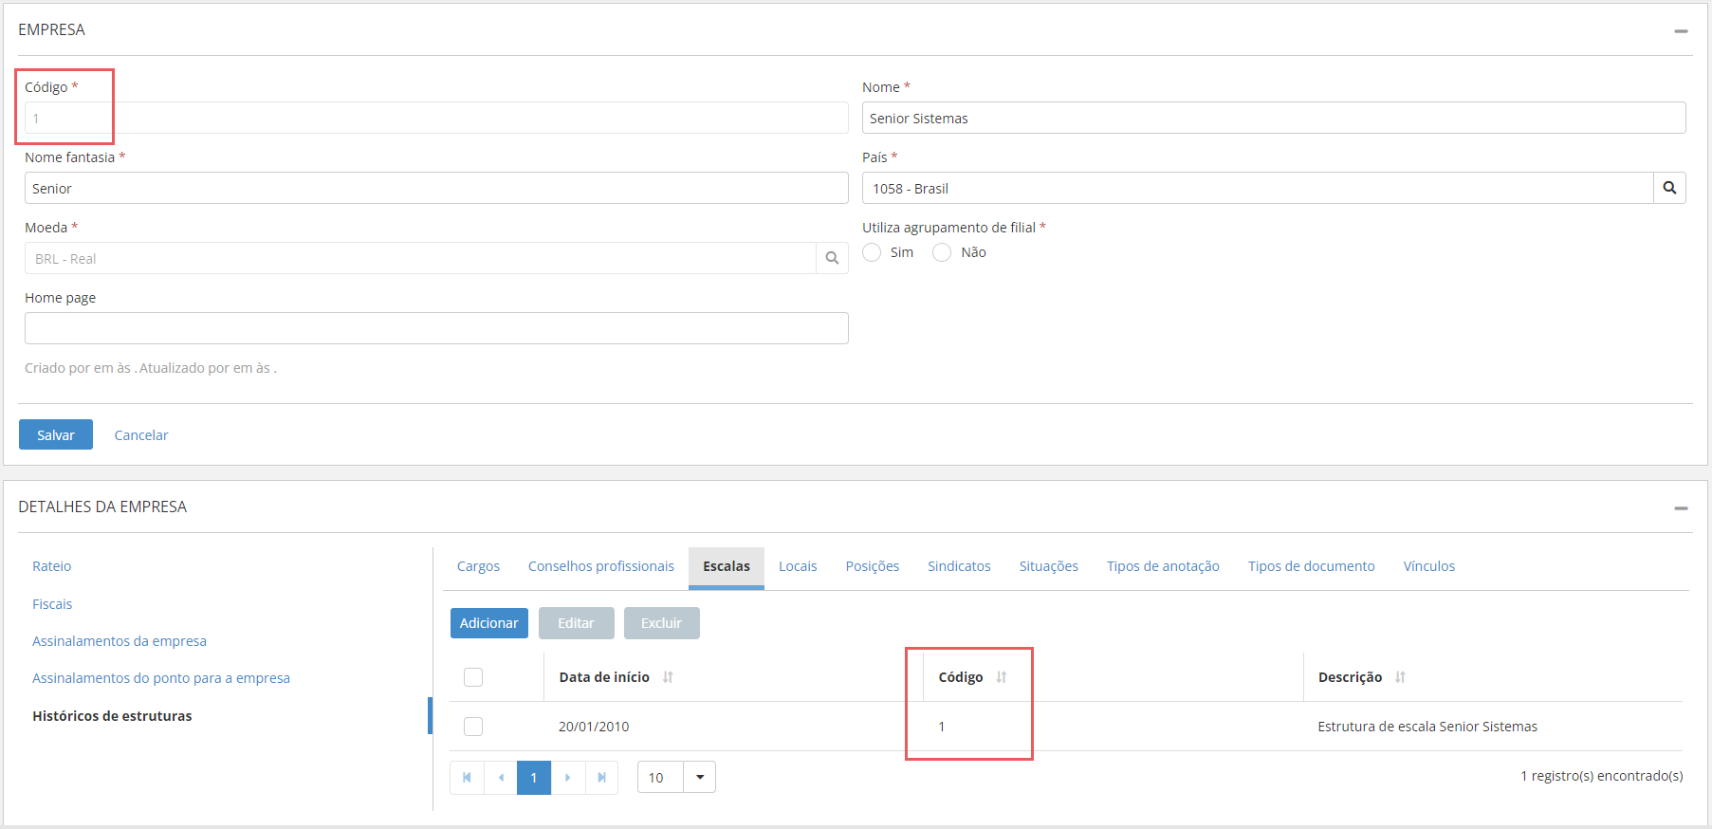Click the 1 registro(s) encontrado(s) text
Viewport: 1712px width, 829px height.
(x=1602, y=776)
